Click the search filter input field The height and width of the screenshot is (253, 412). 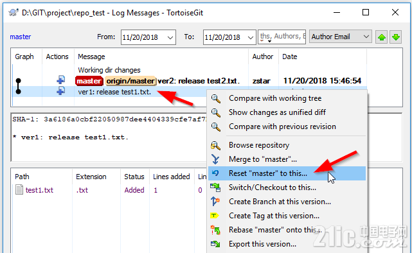click(282, 37)
